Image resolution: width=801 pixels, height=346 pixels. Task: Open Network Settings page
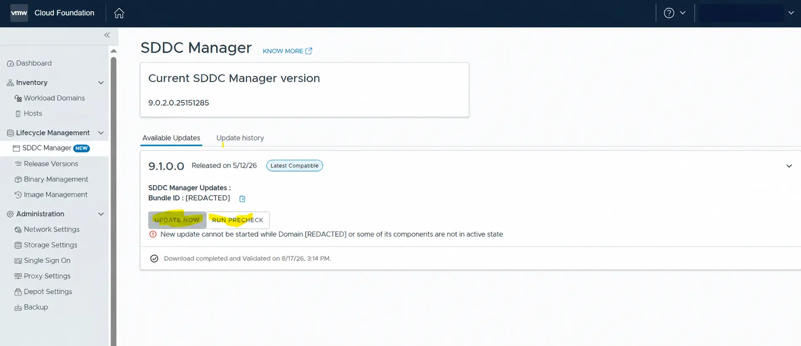pos(52,229)
